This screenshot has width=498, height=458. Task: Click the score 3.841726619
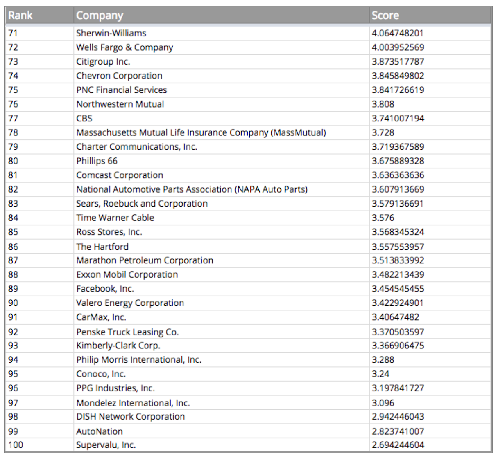tap(398, 90)
